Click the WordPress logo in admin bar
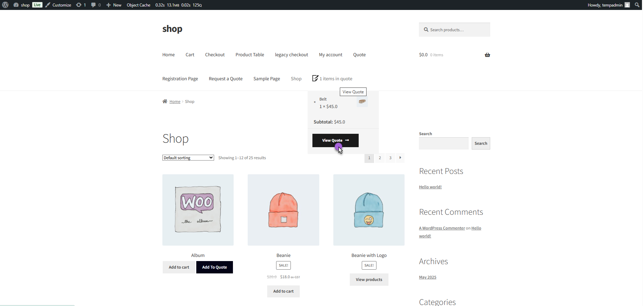 click(5, 5)
